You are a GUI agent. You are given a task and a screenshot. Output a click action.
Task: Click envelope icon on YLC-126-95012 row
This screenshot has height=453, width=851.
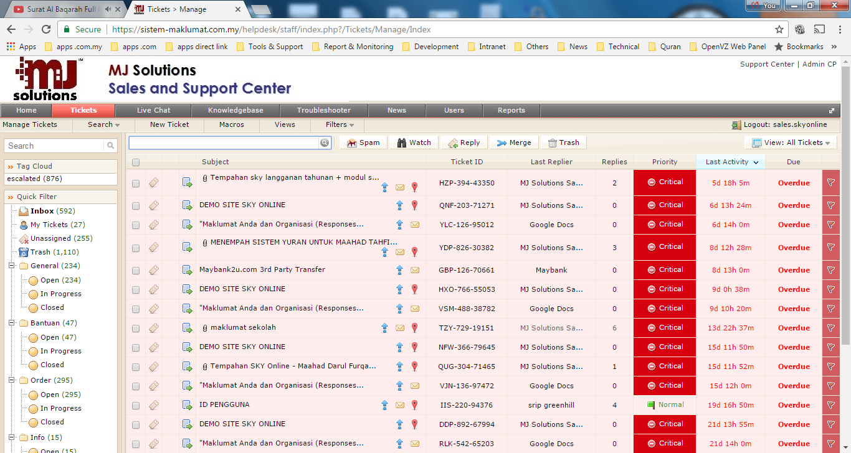415,225
